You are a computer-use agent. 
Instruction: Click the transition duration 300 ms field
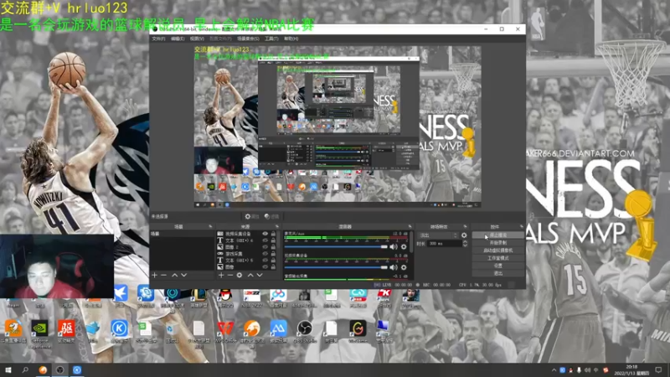pos(445,243)
